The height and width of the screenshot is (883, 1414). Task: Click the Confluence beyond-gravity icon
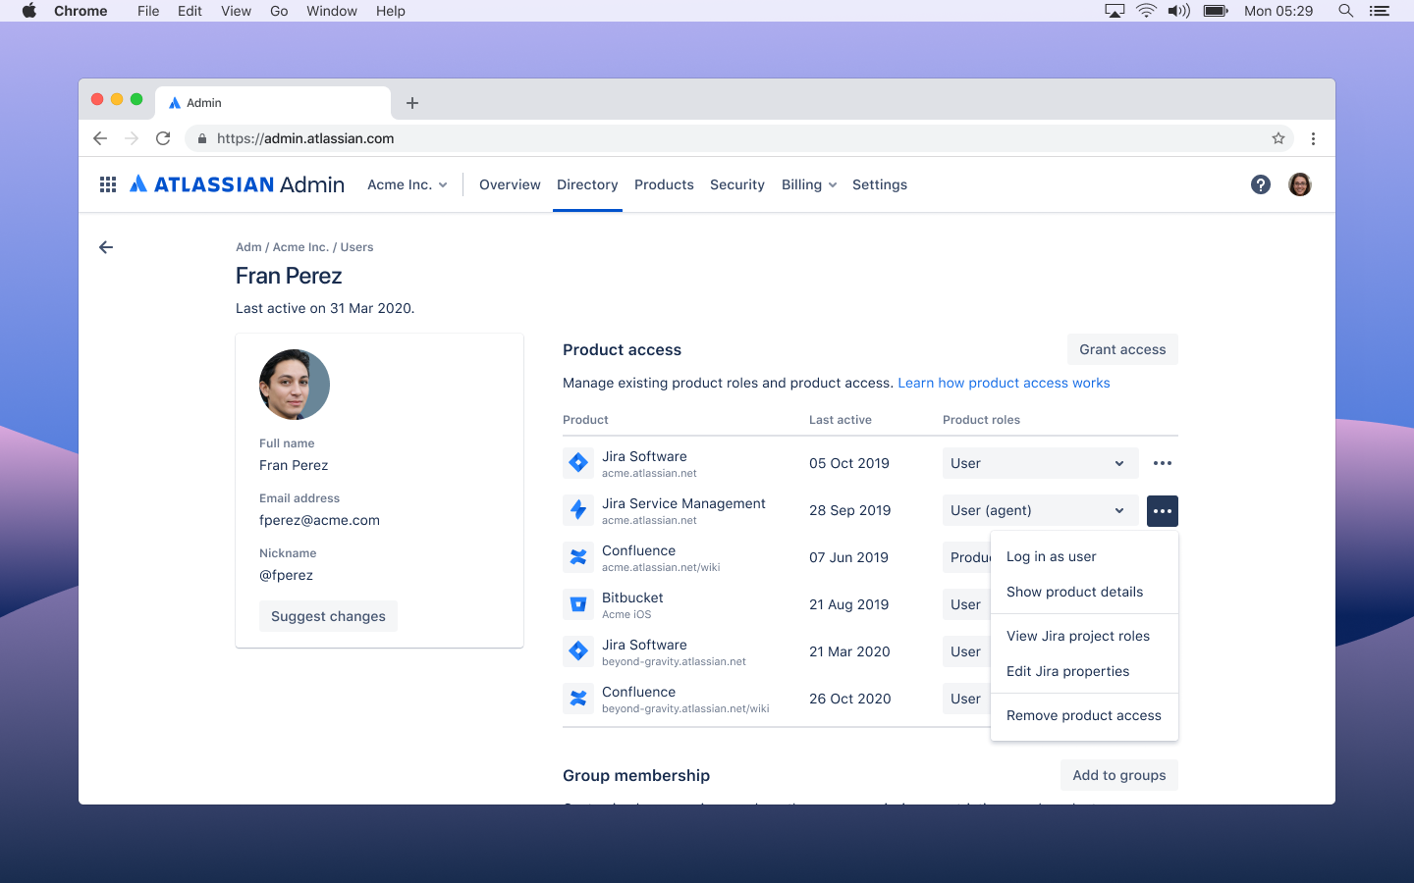click(578, 699)
